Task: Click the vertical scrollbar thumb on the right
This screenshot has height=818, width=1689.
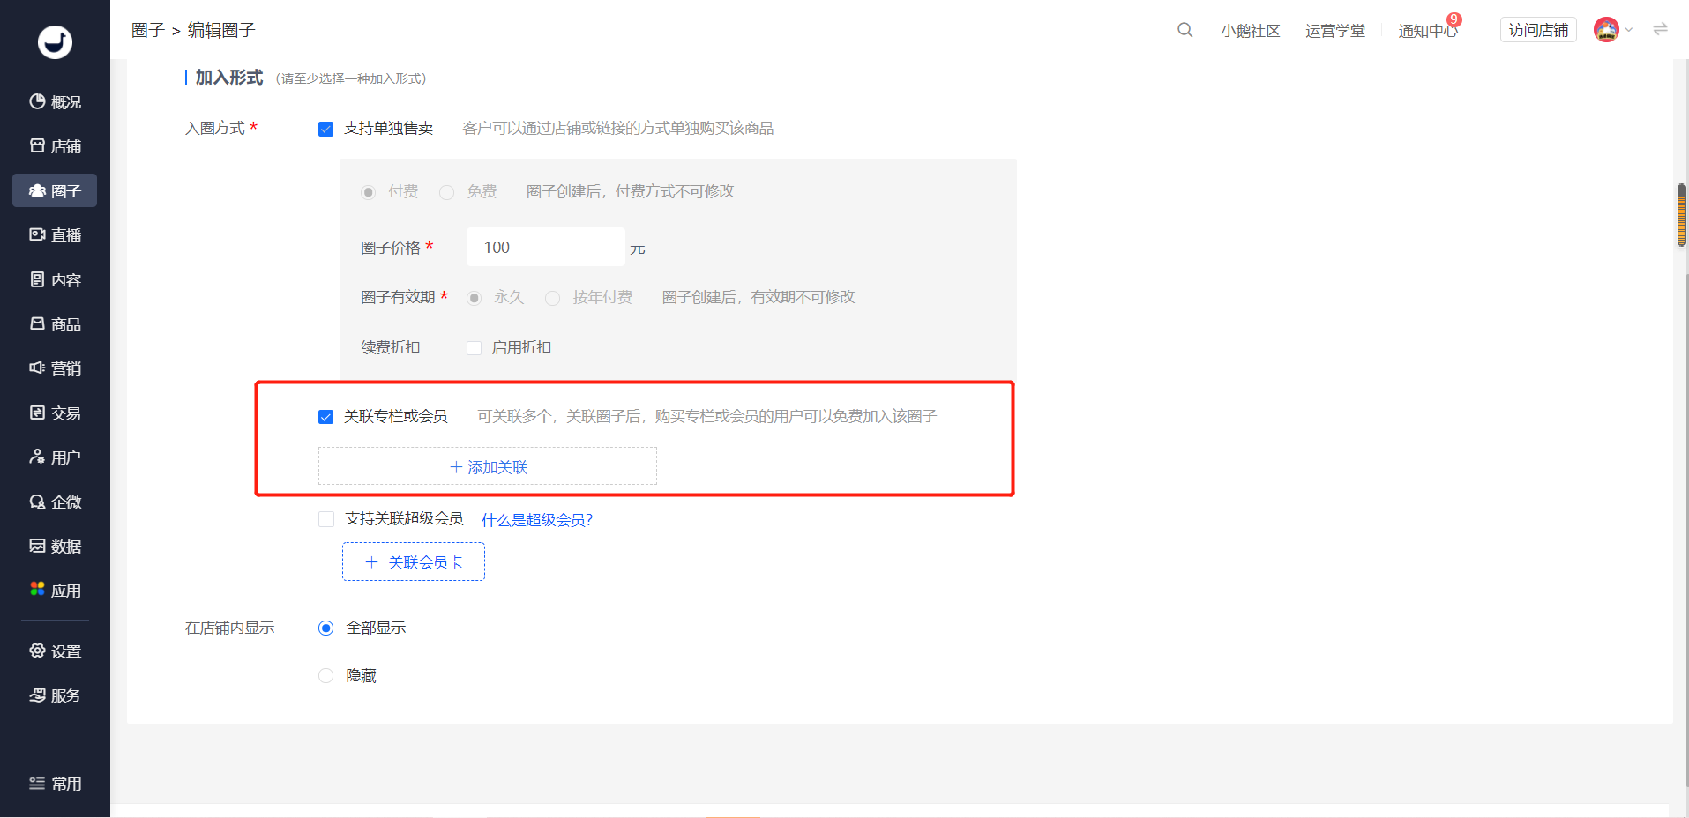Action: [x=1682, y=215]
